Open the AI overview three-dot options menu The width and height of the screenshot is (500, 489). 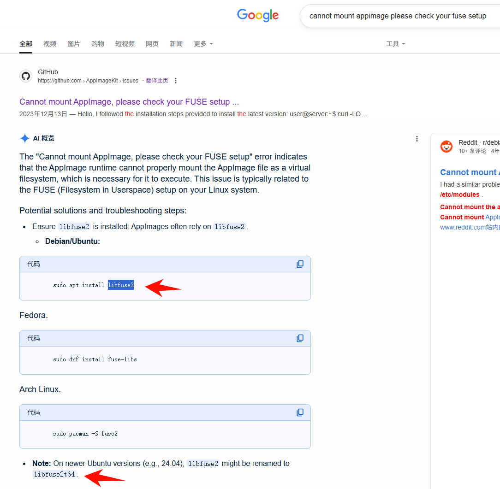417,139
